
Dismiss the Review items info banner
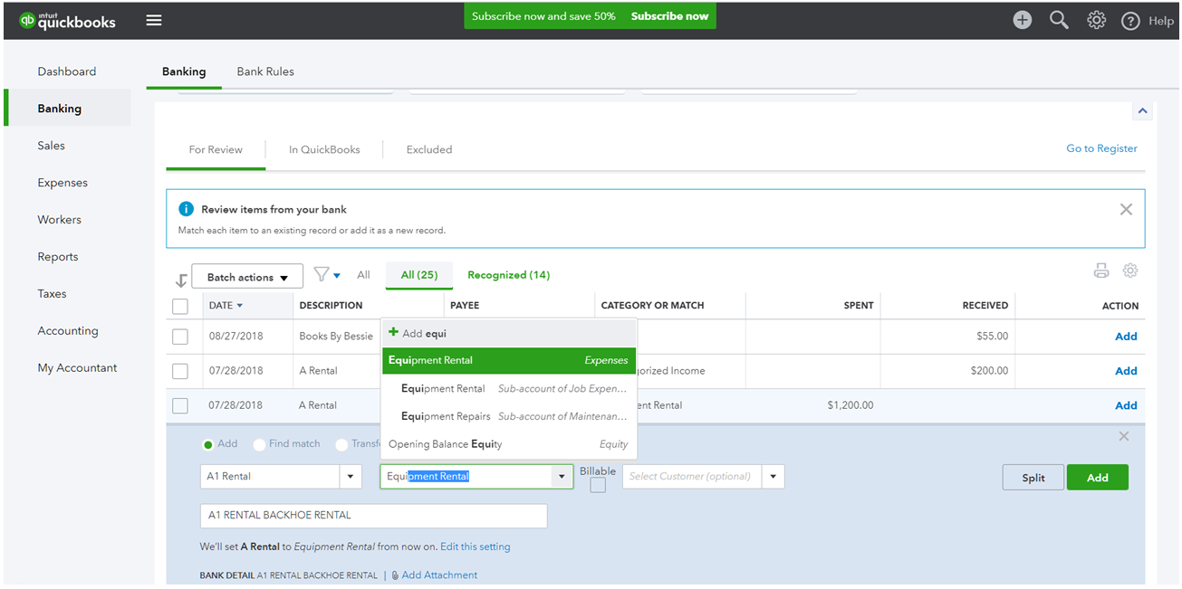(x=1126, y=209)
